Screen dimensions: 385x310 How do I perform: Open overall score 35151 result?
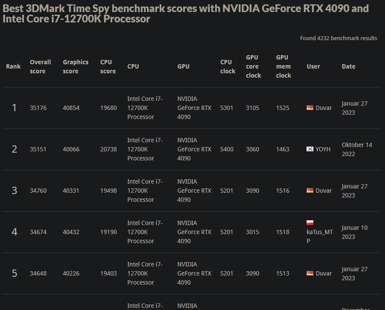coord(38,149)
